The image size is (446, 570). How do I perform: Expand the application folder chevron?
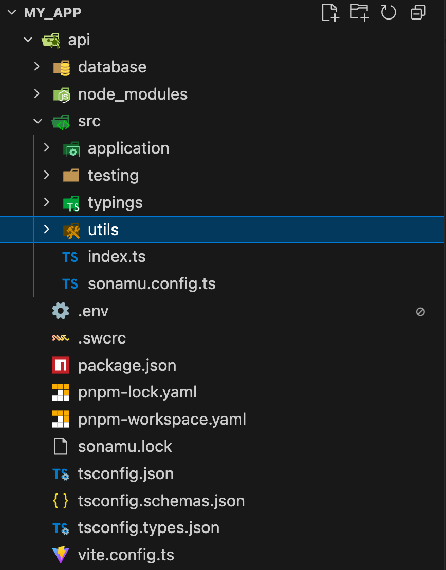47,147
